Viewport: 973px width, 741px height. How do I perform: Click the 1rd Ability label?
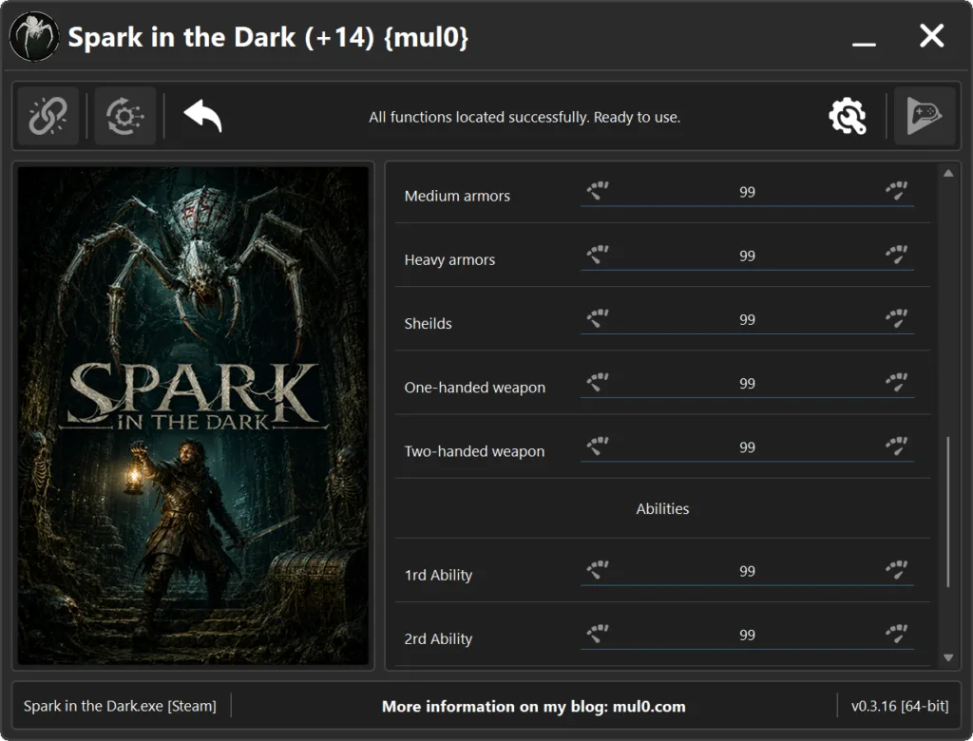(438, 575)
